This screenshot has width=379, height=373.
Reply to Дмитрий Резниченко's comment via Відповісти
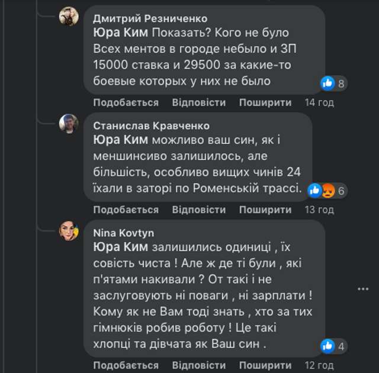[x=198, y=102]
